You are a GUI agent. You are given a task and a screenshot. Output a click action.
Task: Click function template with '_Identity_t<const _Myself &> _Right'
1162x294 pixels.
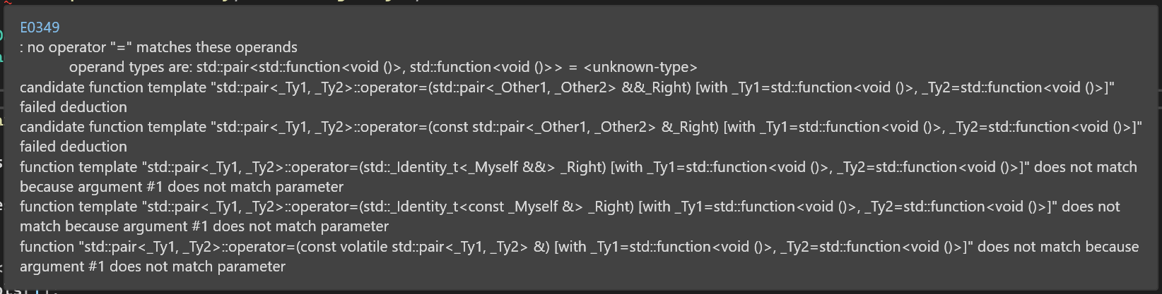click(570, 207)
